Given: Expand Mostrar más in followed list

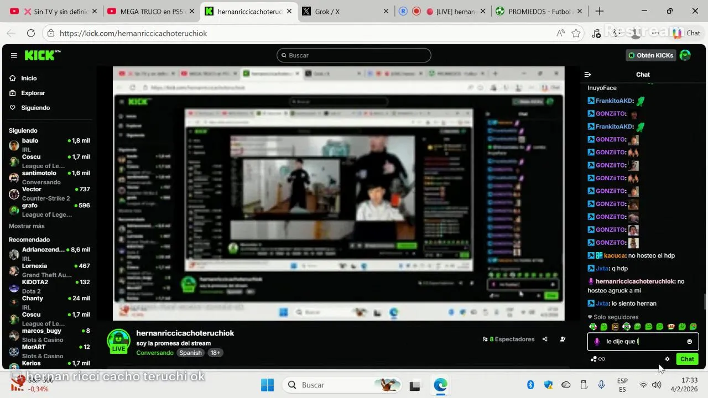Looking at the screenshot, I should (x=27, y=226).
